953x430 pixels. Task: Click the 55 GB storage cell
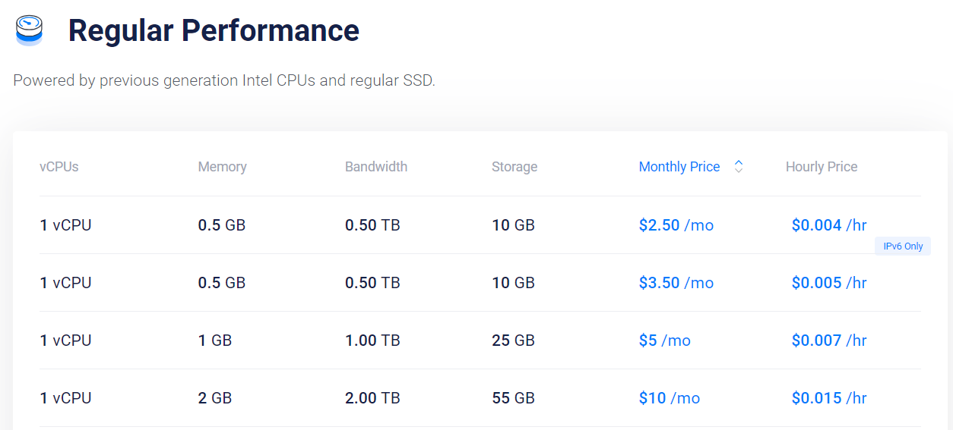(x=513, y=398)
